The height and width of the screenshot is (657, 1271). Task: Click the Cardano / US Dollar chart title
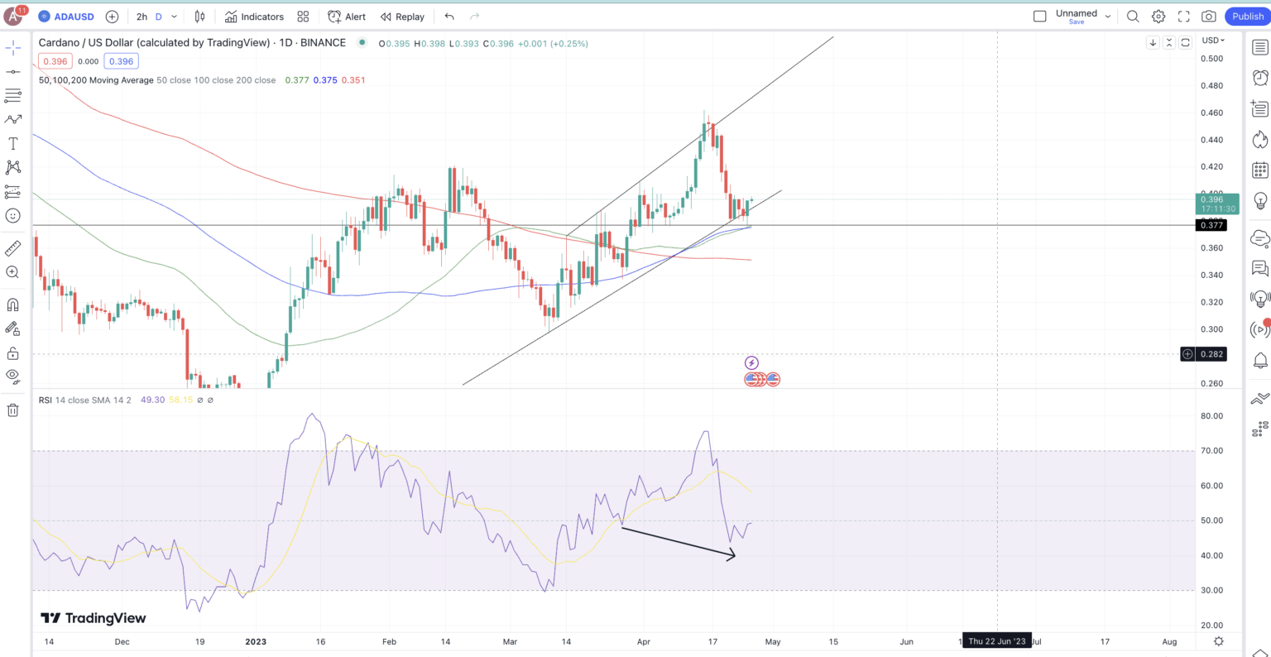192,43
